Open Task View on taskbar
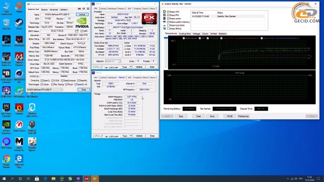Screen dimensions: 324x182 pos(28,178)
